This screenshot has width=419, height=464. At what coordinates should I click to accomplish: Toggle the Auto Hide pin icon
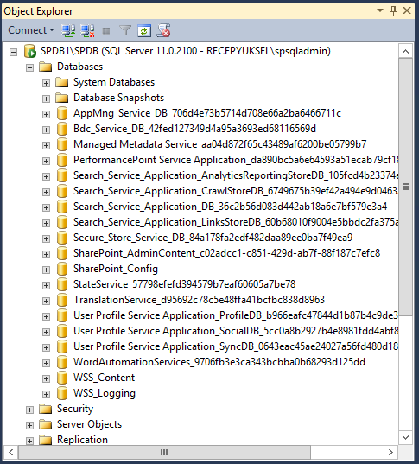pyautogui.click(x=393, y=11)
